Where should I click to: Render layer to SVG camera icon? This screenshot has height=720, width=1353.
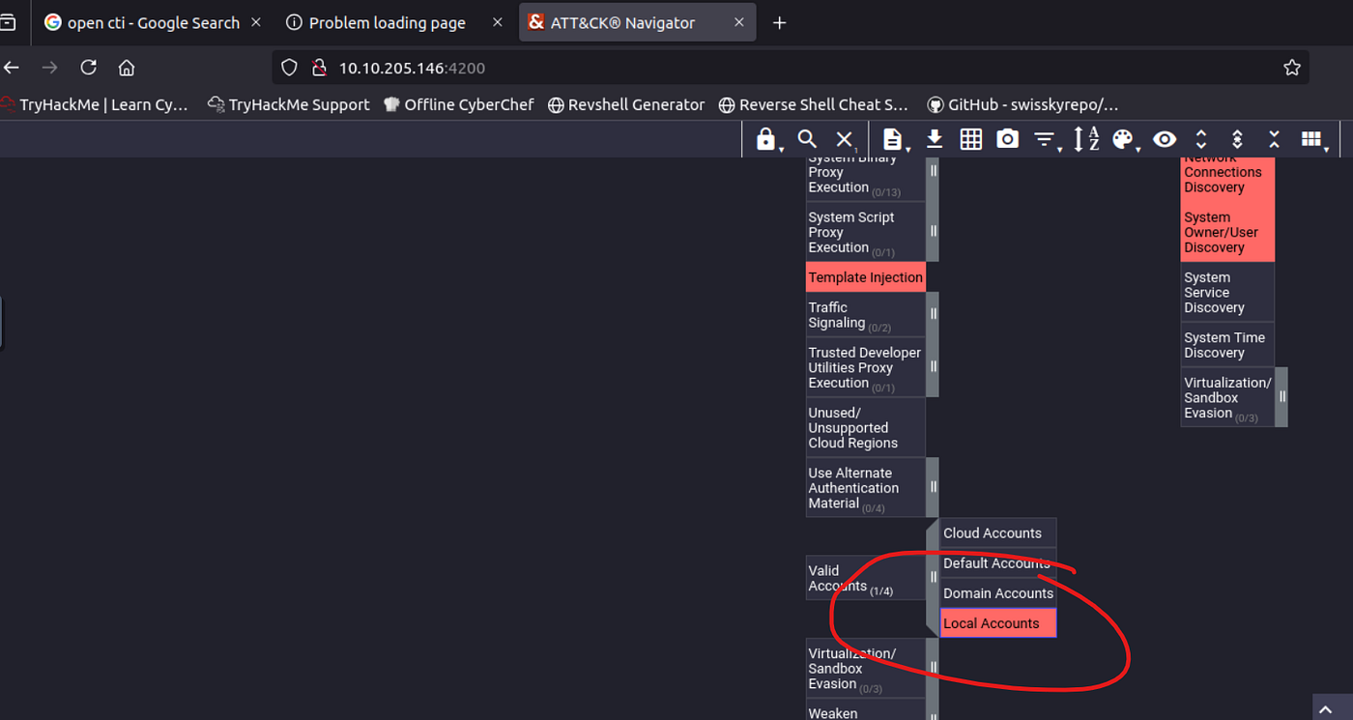1008,140
